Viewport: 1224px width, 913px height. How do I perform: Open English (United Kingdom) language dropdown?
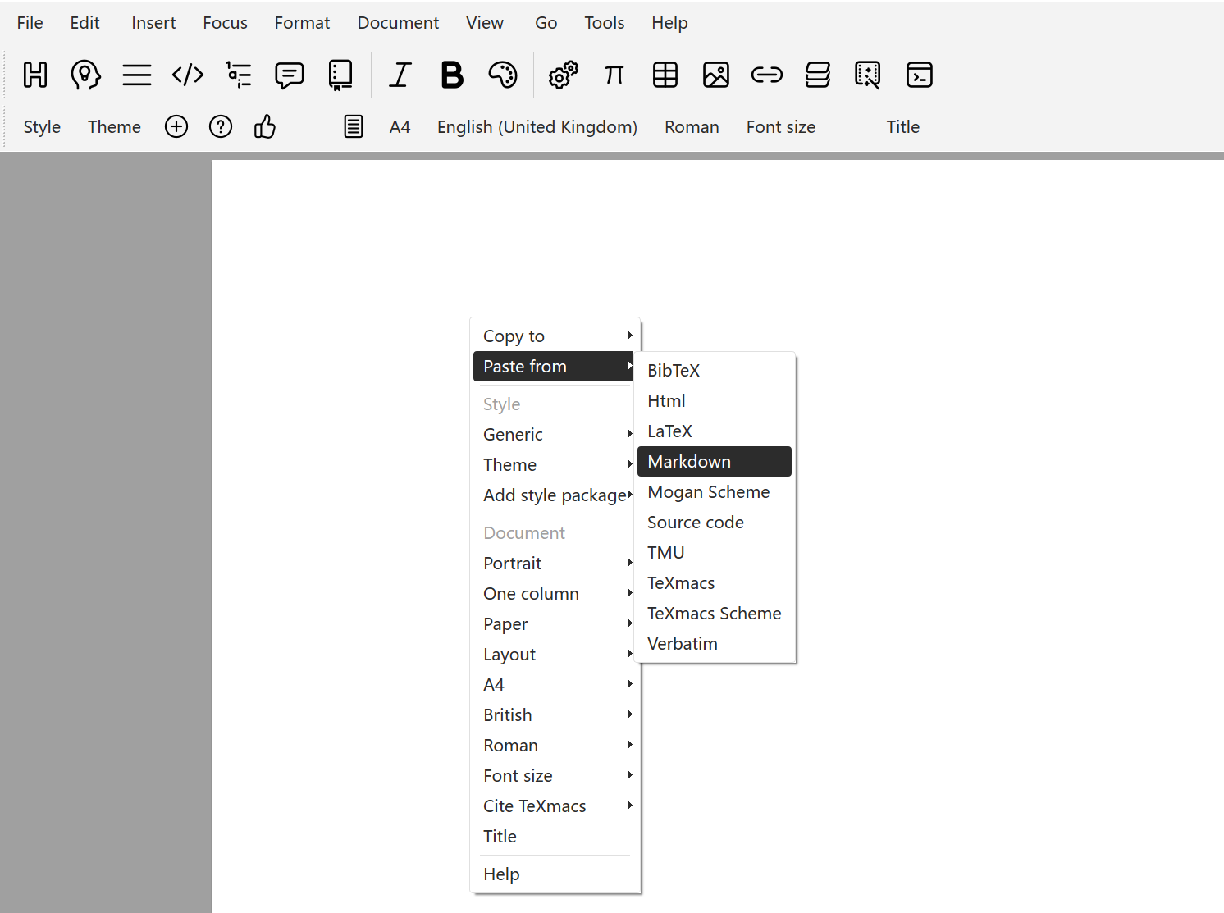[537, 127]
